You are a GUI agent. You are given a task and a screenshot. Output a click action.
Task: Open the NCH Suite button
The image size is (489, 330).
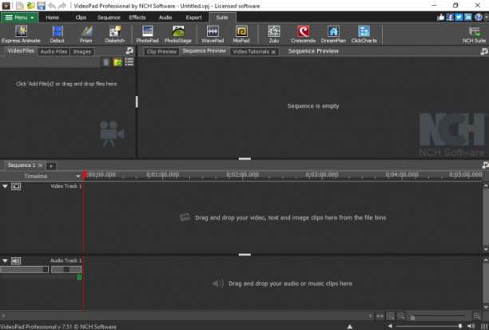(474, 34)
